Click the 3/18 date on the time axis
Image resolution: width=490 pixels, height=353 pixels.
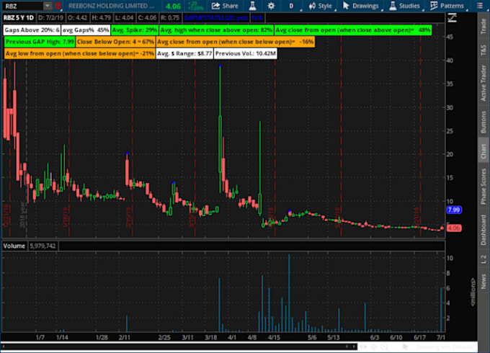[x=210, y=337]
